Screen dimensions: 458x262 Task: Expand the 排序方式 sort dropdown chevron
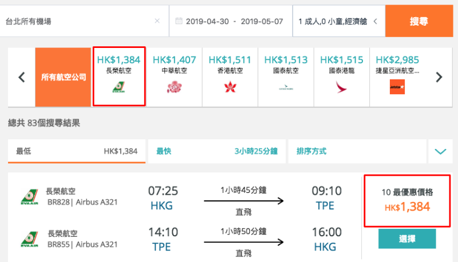[x=440, y=151]
